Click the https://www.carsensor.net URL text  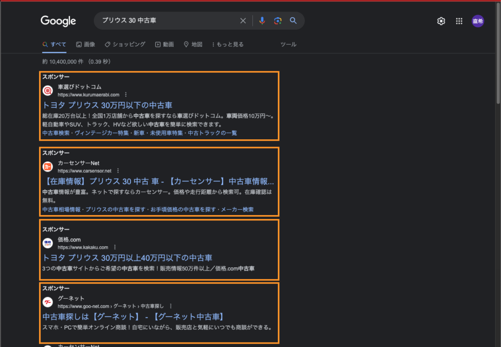pyautogui.click(x=85, y=171)
